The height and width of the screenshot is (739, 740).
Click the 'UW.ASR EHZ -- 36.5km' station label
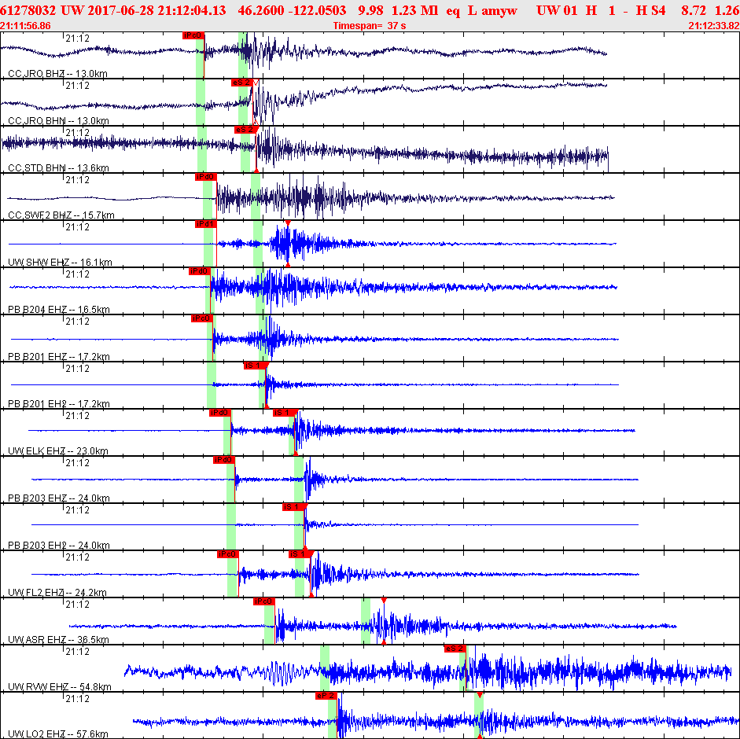tap(58, 640)
